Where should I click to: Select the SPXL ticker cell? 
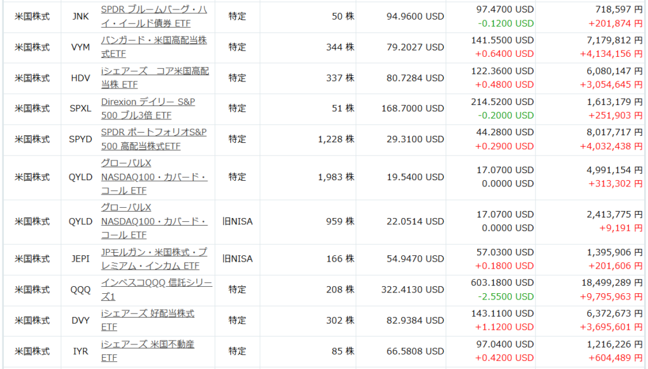point(80,108)
